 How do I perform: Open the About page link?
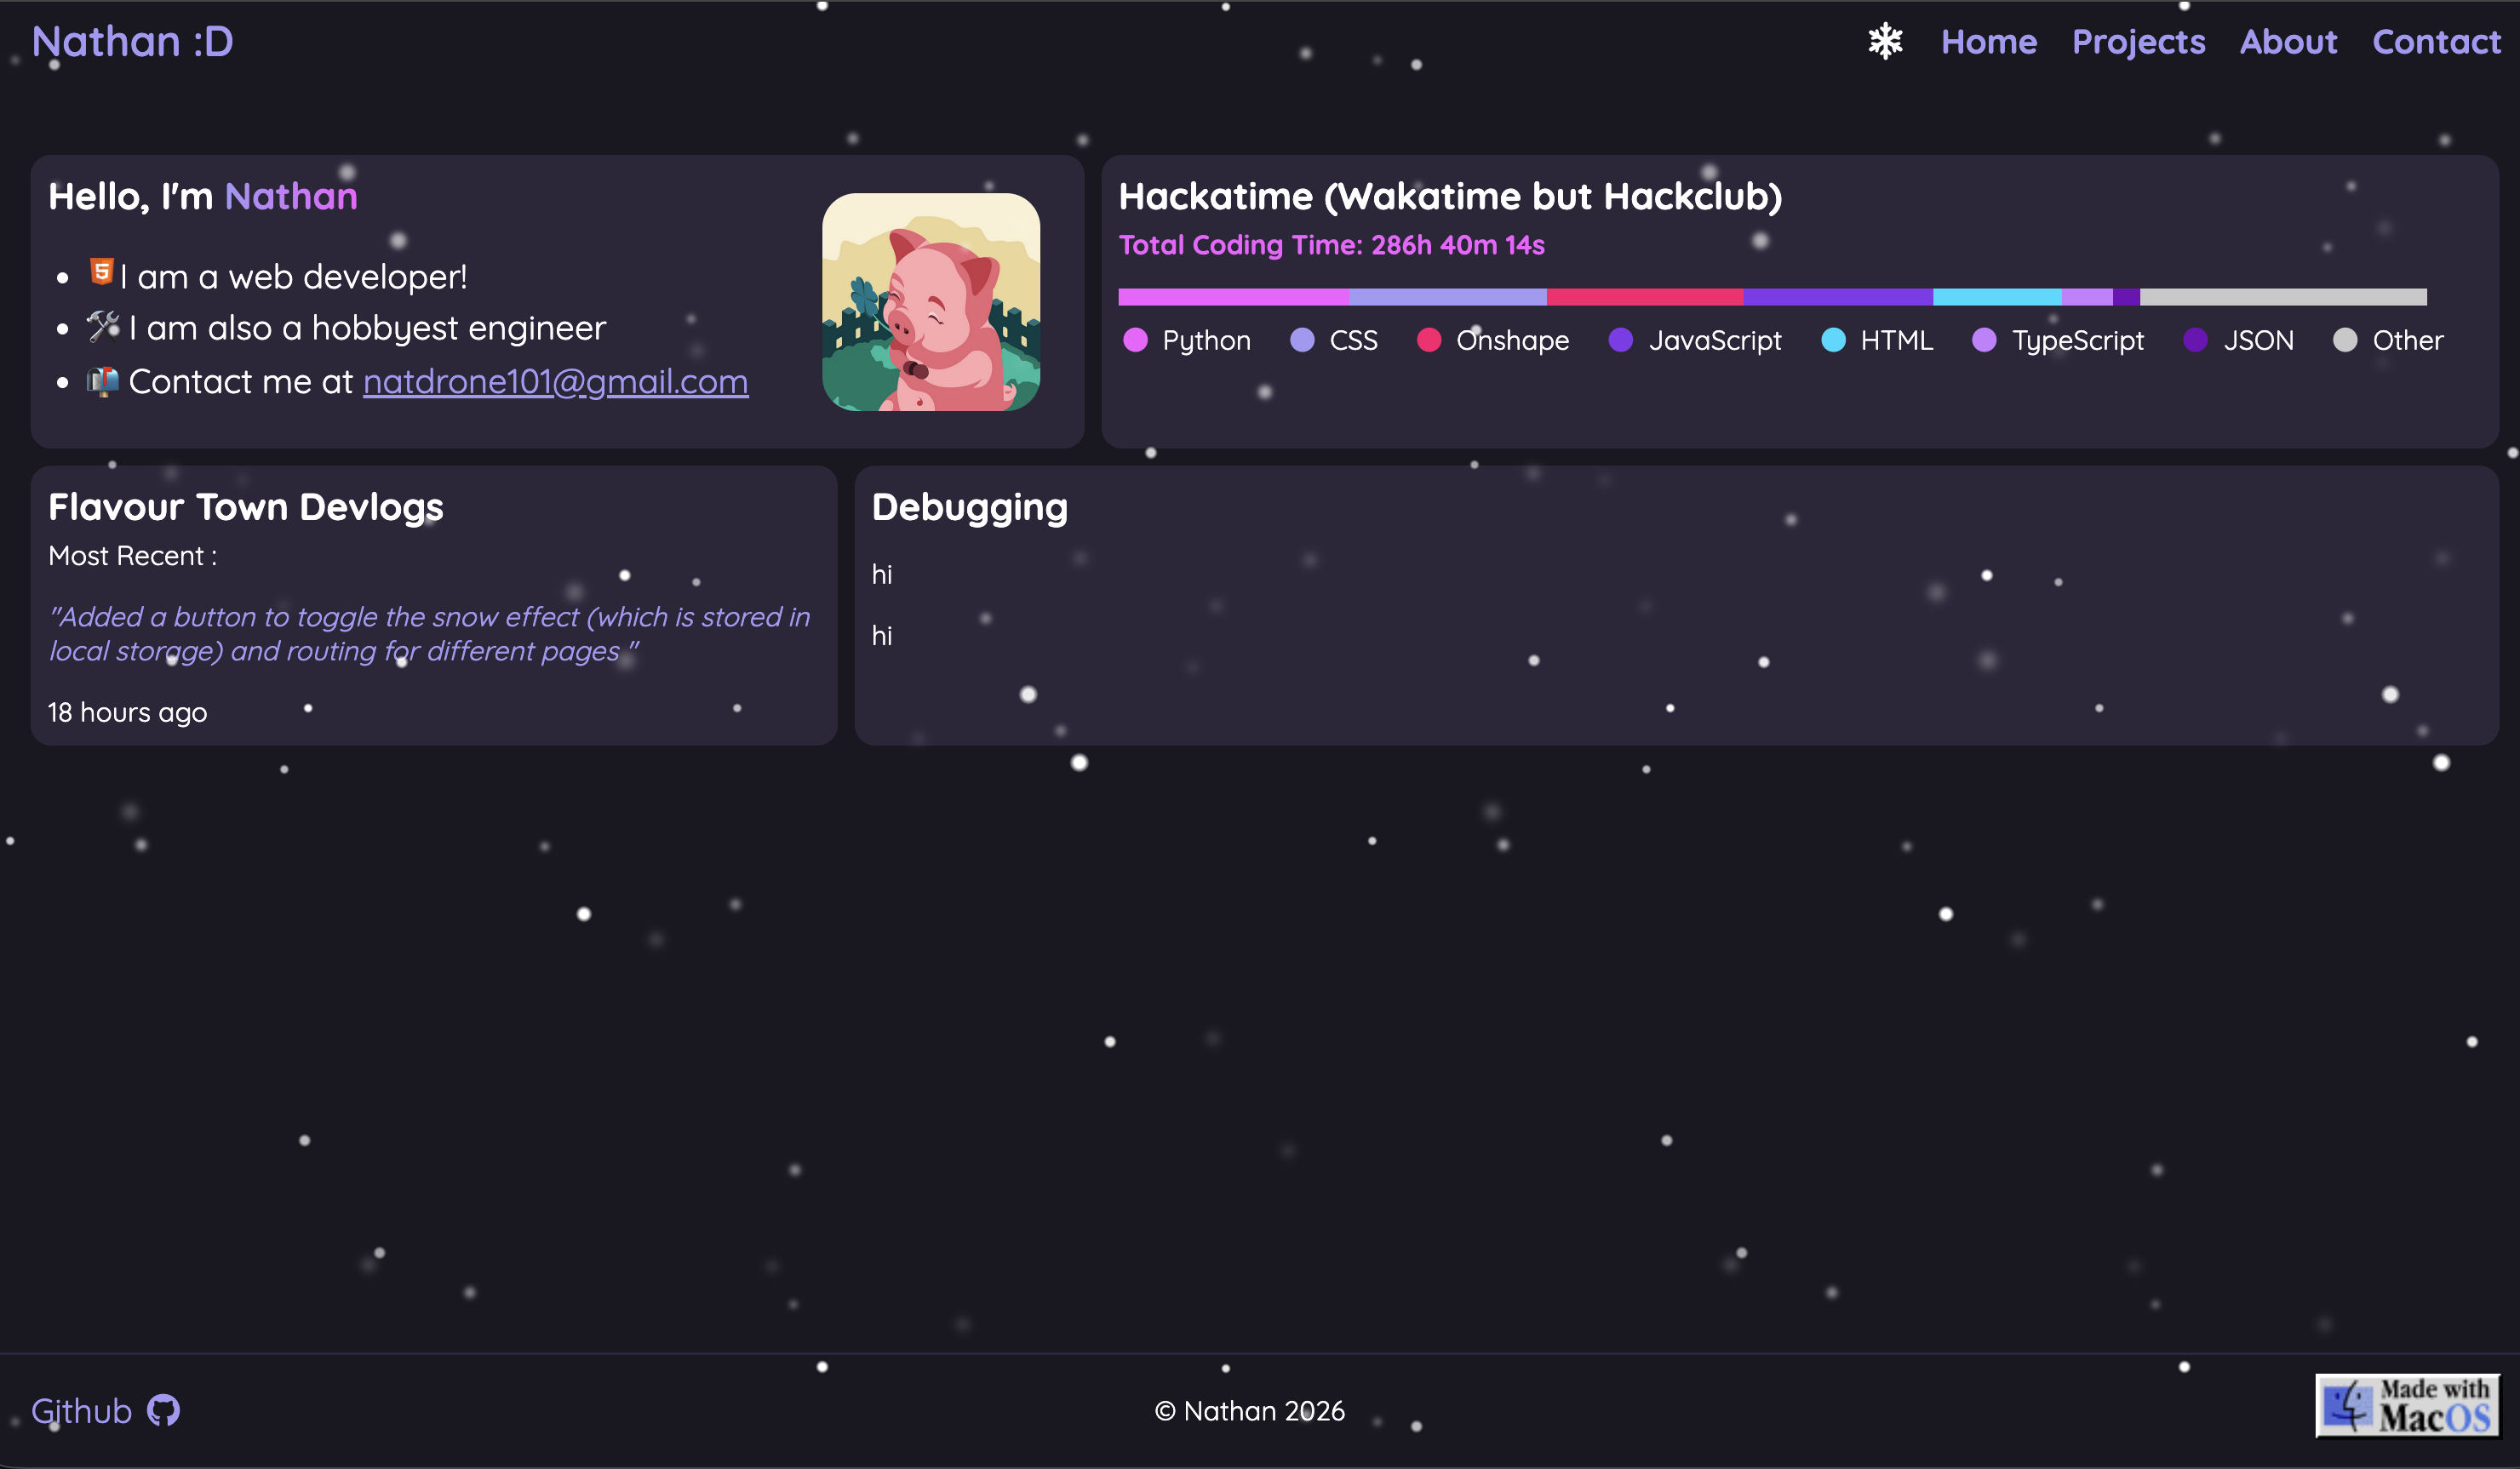tap(2288, 42)
